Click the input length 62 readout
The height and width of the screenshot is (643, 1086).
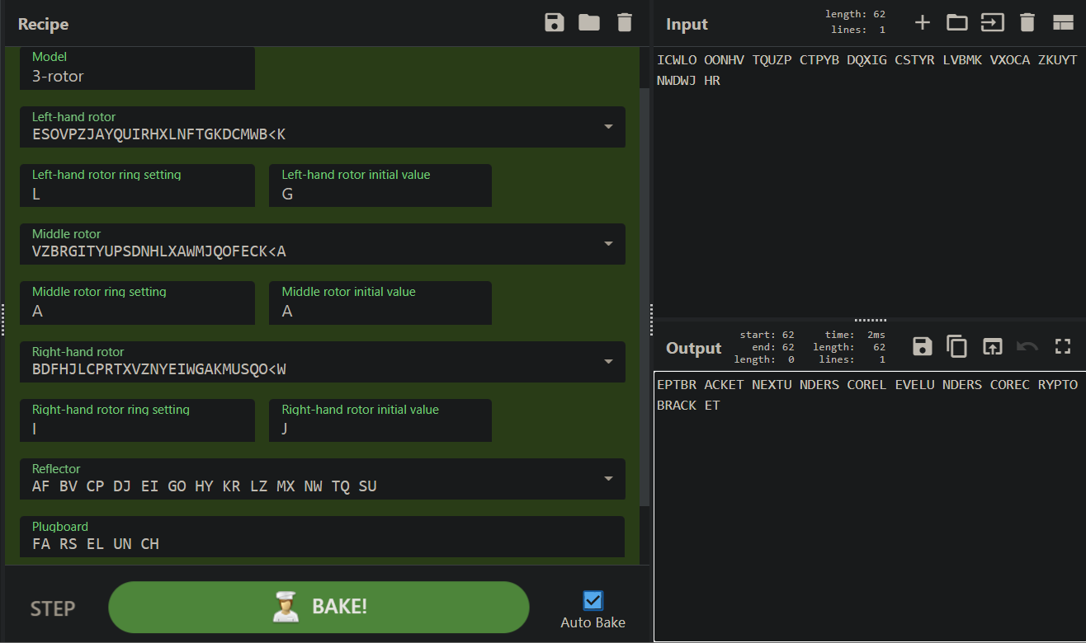(855, 13)
